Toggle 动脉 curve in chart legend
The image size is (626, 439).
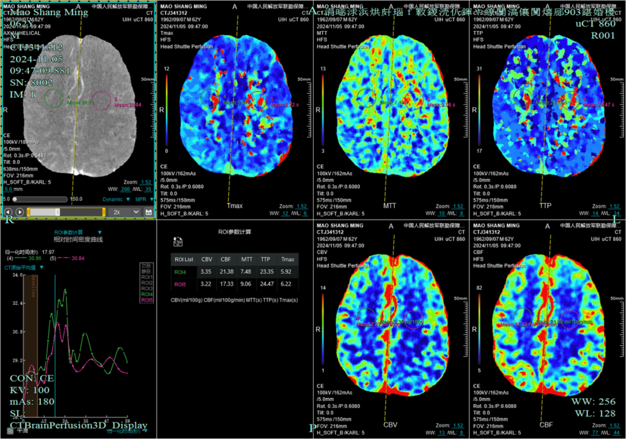tap(147, 266)
